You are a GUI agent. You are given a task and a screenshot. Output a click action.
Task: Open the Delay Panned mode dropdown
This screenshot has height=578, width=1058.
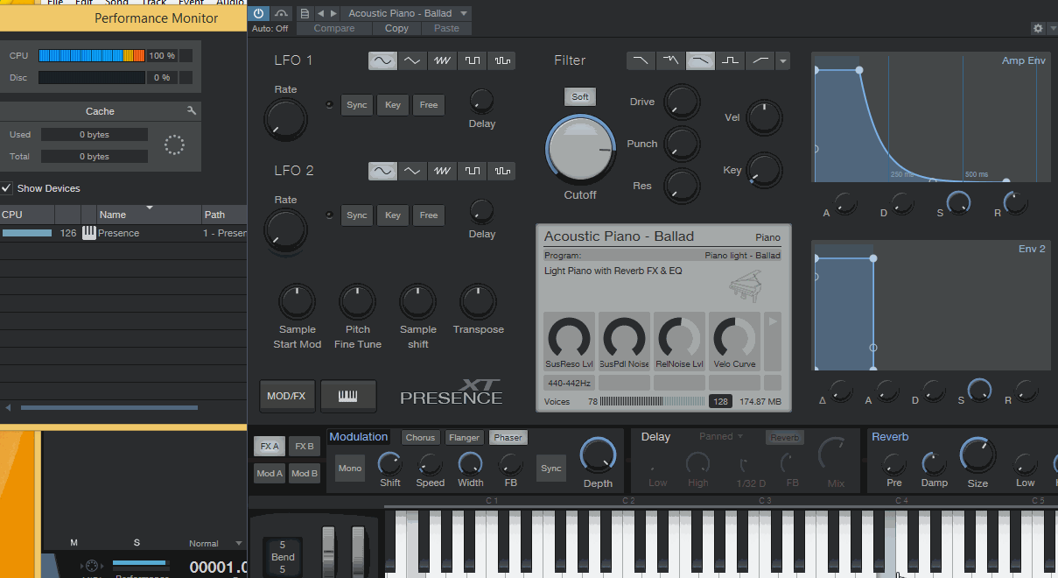[x=721, y=436]
